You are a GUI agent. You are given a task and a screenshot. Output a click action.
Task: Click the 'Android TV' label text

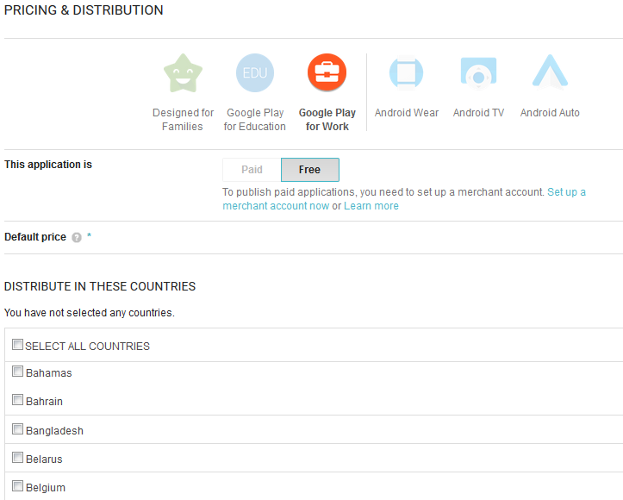478,113
